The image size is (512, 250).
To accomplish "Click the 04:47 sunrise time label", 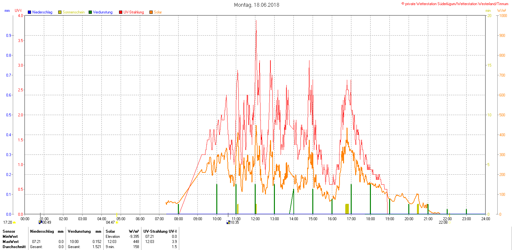I will [110, 222].
